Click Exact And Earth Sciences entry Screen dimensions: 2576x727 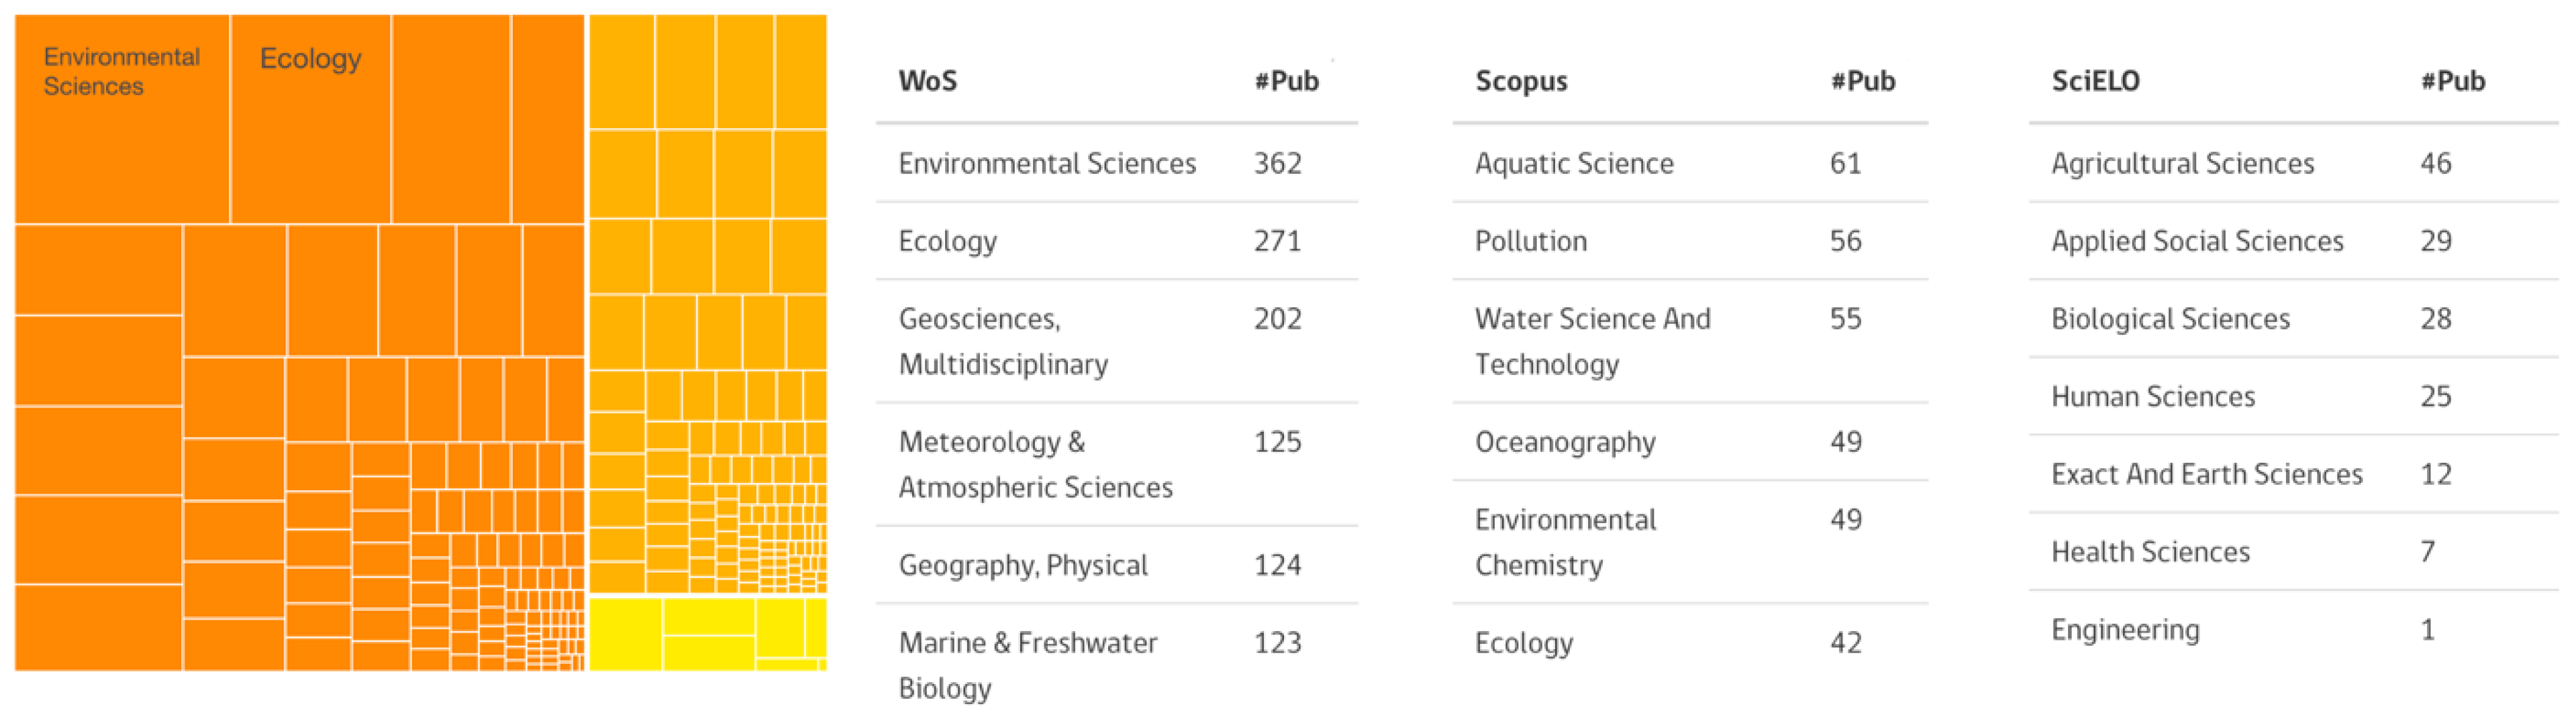(x=2207, y=473)
